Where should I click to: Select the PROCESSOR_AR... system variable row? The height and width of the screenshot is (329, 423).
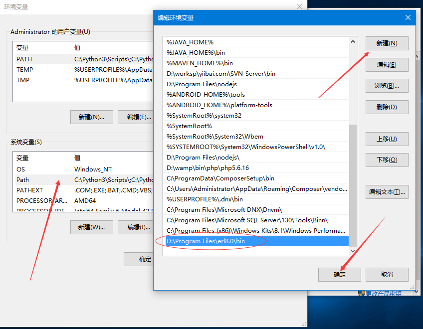(x=83, y=201)
